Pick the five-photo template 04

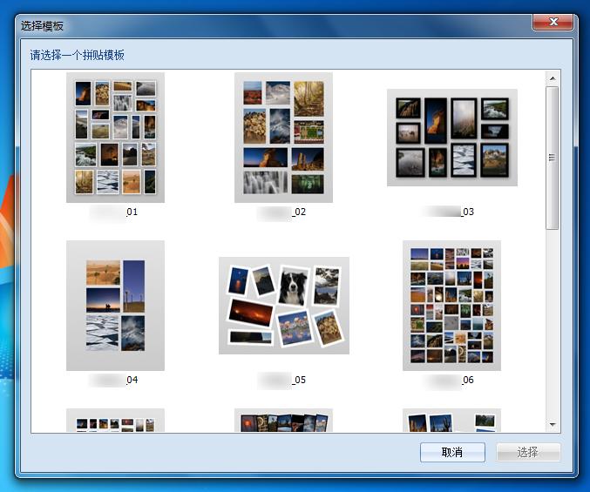click(115, 306)
